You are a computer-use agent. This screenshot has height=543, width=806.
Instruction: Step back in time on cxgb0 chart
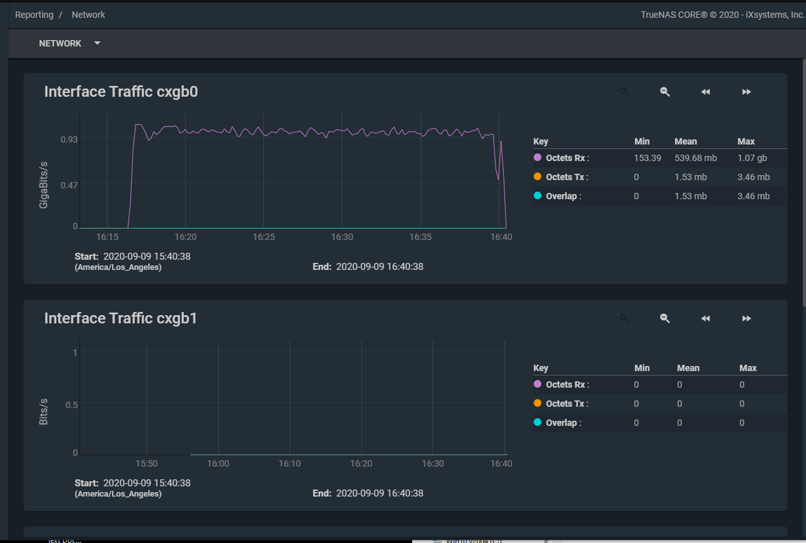705,92
